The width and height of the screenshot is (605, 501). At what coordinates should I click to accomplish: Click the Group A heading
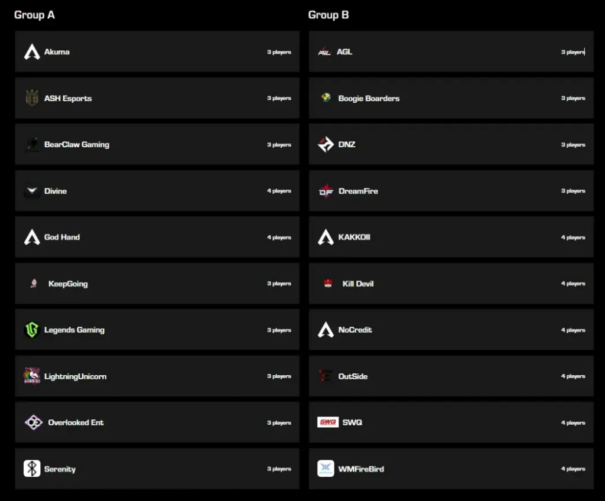34,15
